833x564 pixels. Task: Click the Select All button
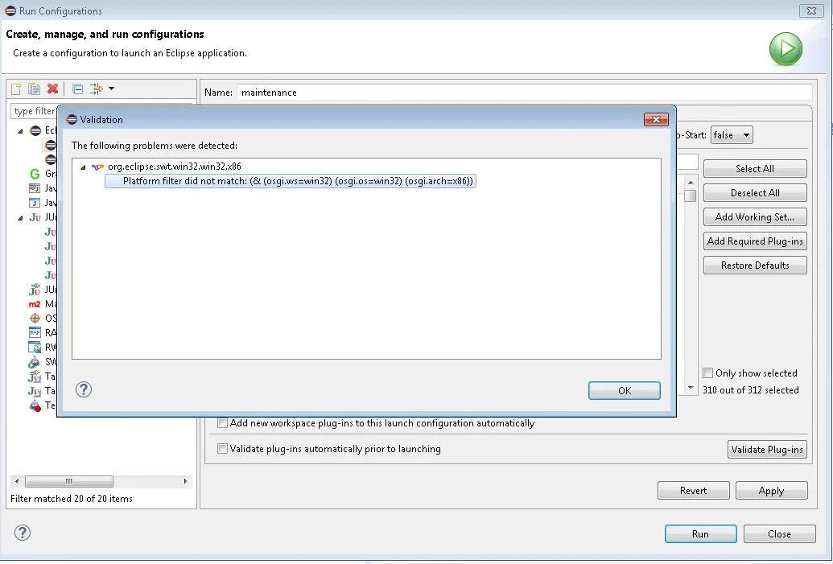coord(755,169)
